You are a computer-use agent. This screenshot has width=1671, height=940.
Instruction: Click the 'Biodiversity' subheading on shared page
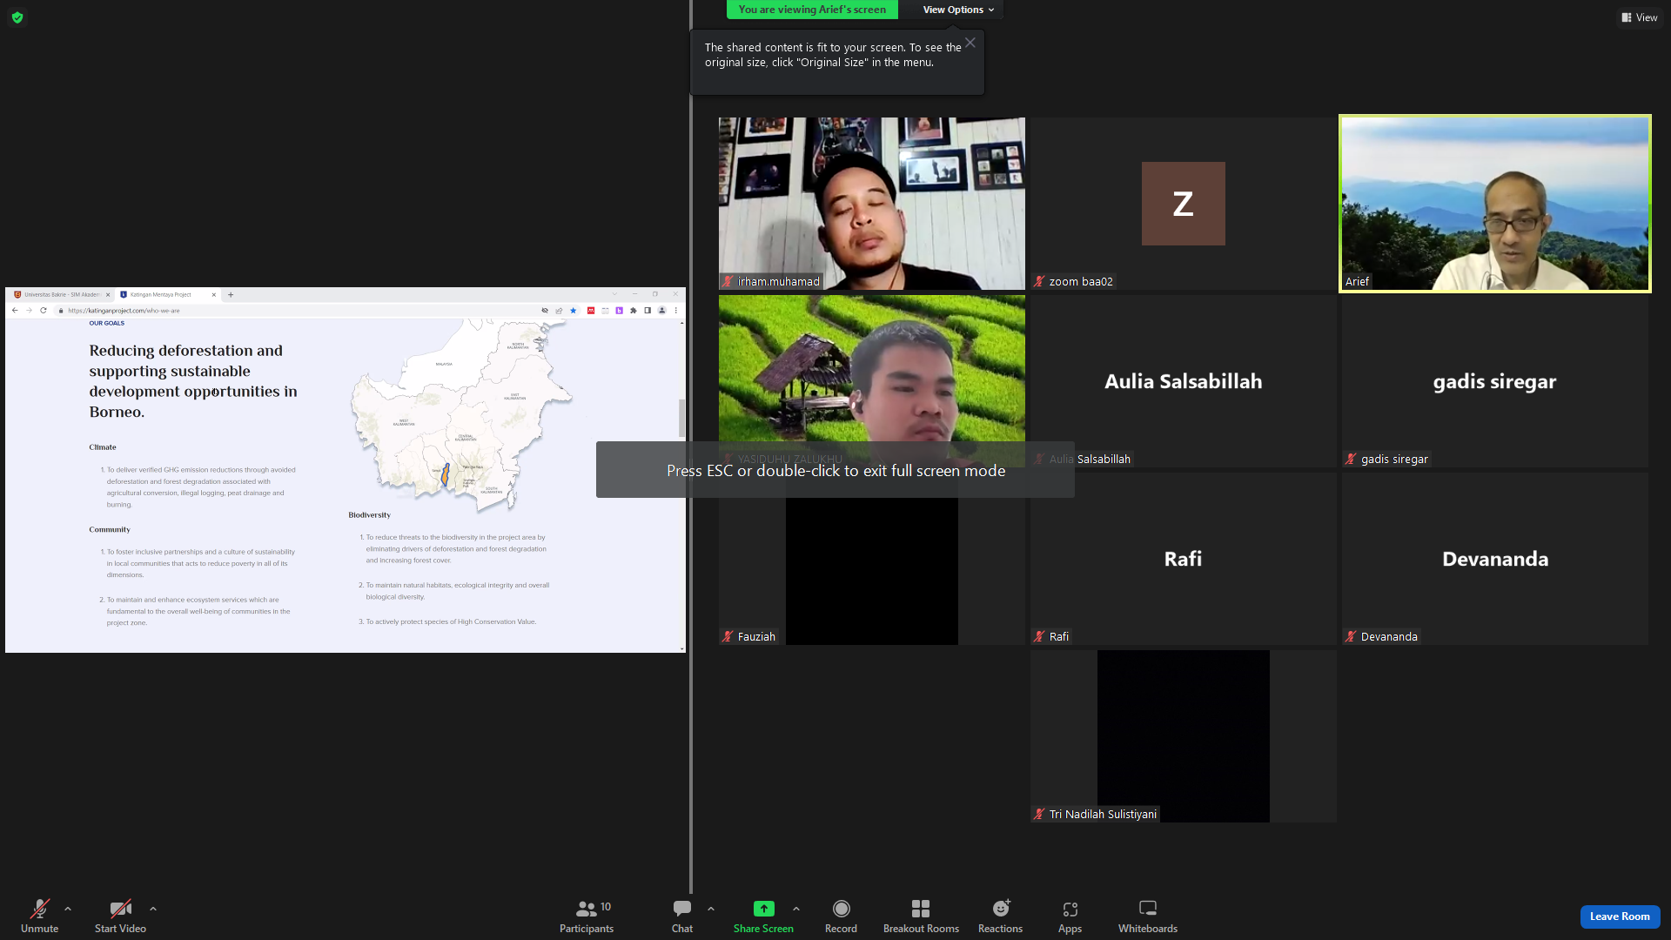tap(370, 515)
